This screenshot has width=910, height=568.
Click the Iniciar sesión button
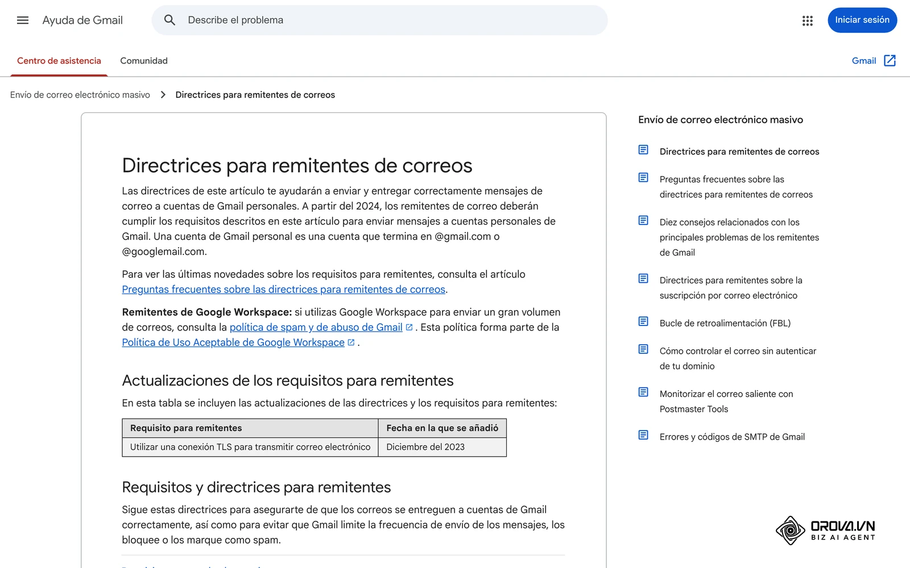point(862,20)
